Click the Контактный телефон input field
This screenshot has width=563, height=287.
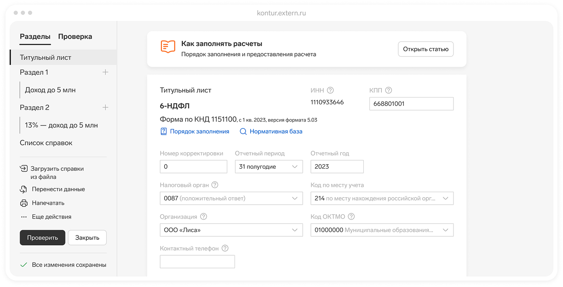click(x=197, y=262)
